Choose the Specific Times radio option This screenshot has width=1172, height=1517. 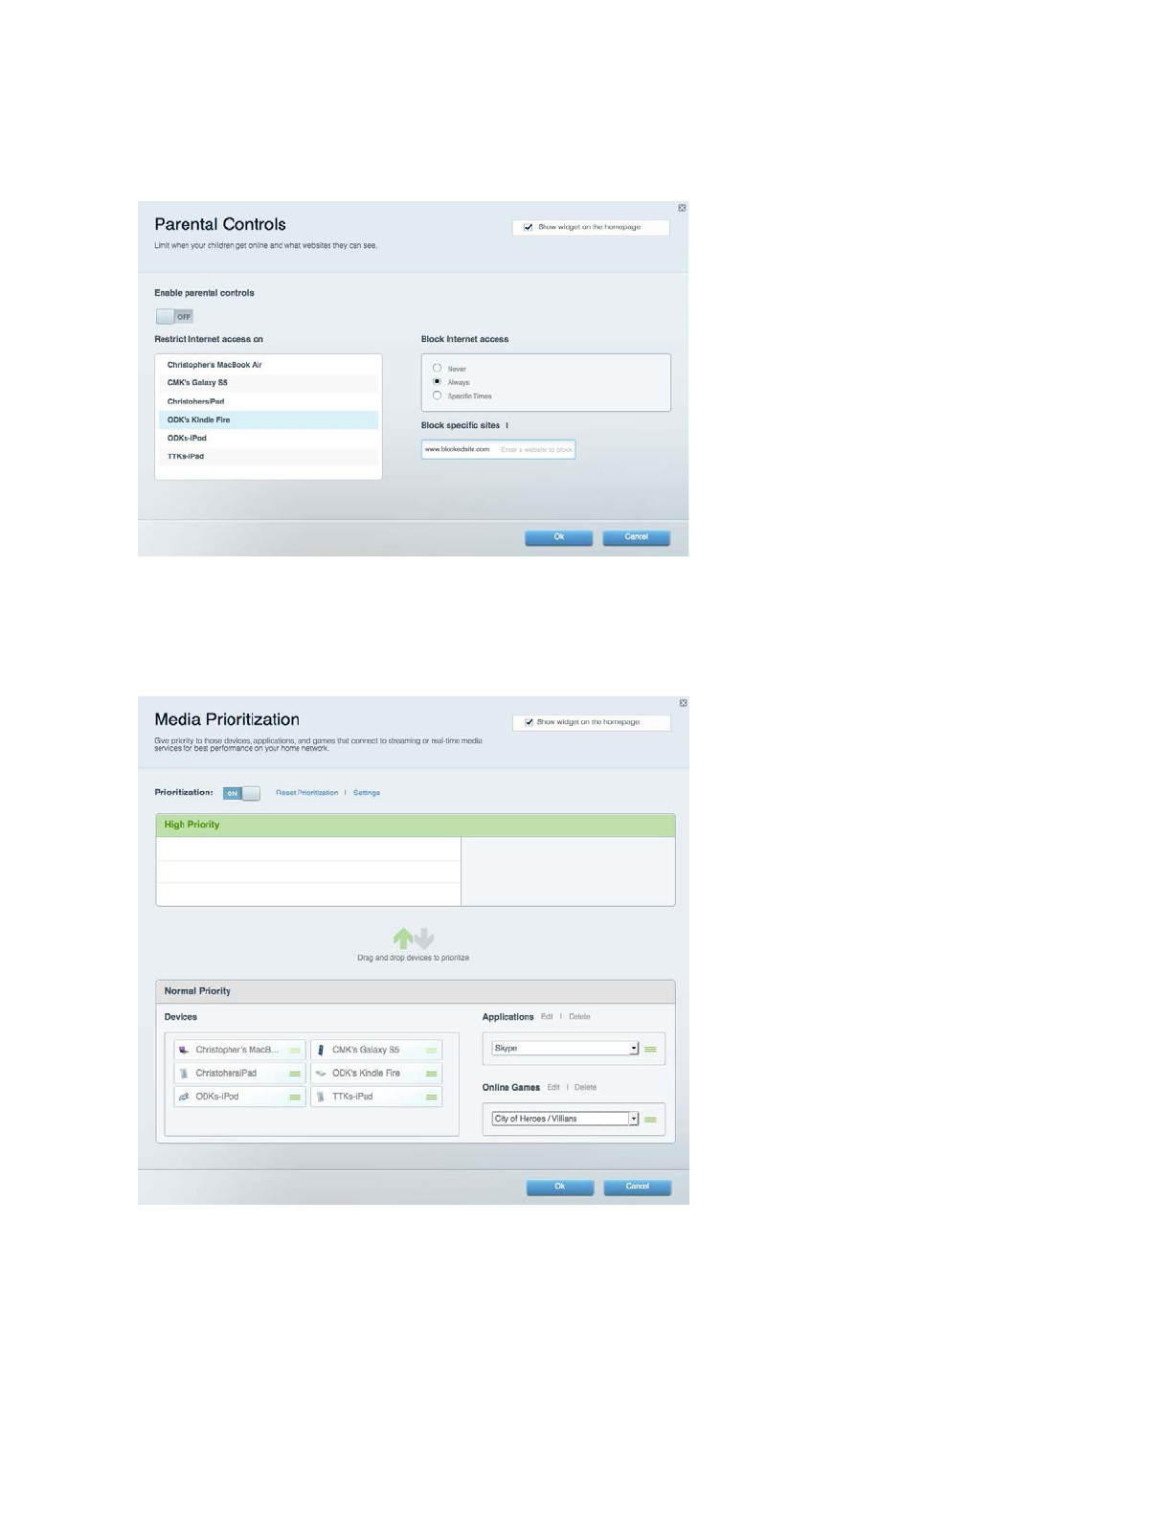pos(437,396)
